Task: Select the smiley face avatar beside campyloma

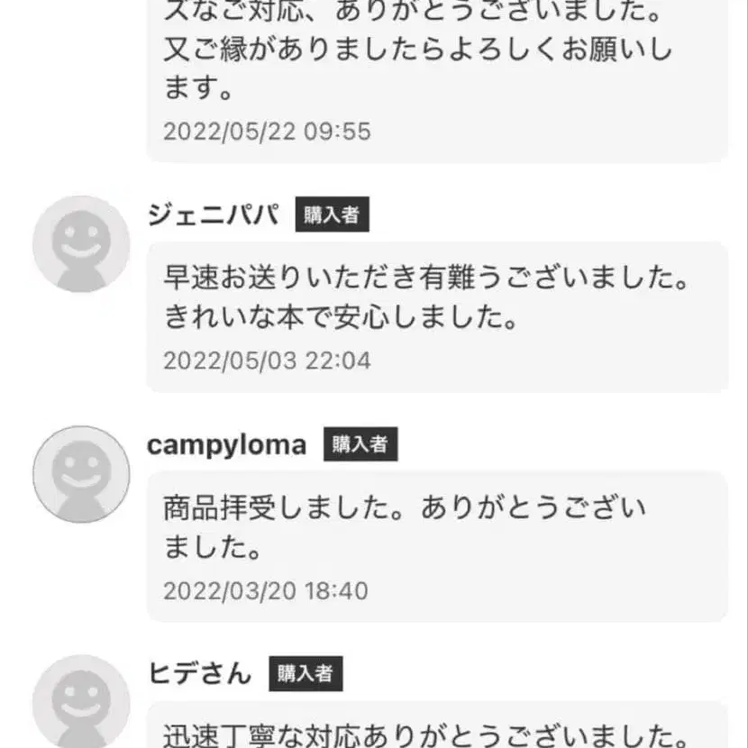Action: [81, 470]
